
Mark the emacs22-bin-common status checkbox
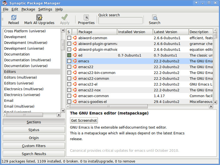[x=69, y=73]
